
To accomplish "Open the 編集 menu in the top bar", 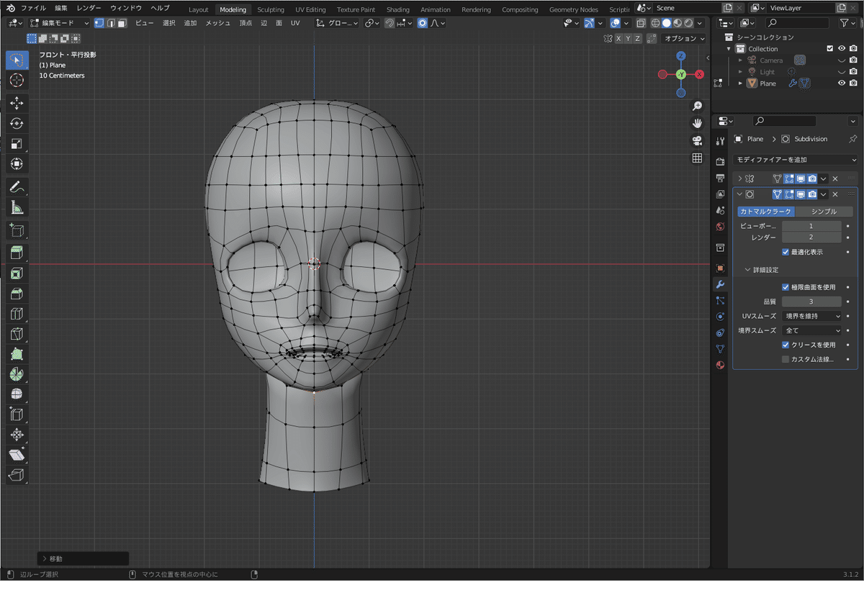I will point(61,8).
